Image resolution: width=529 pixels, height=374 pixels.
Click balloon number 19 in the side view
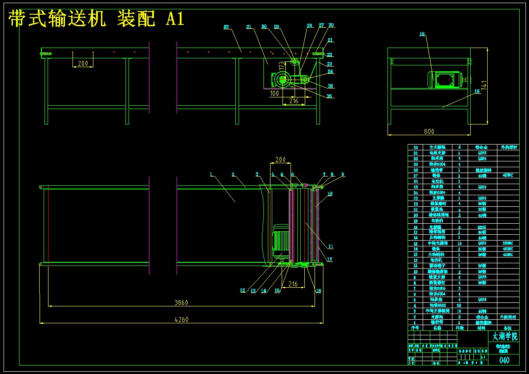coord(422,34)
